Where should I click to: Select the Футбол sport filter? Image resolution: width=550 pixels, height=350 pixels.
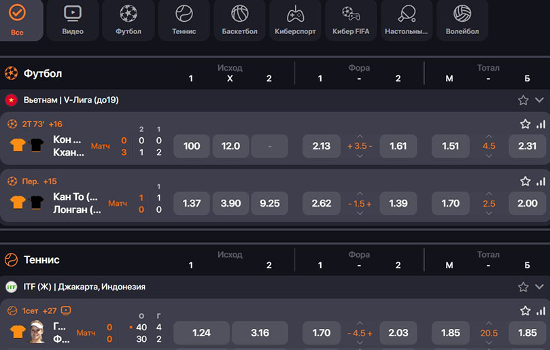(128, 20)
